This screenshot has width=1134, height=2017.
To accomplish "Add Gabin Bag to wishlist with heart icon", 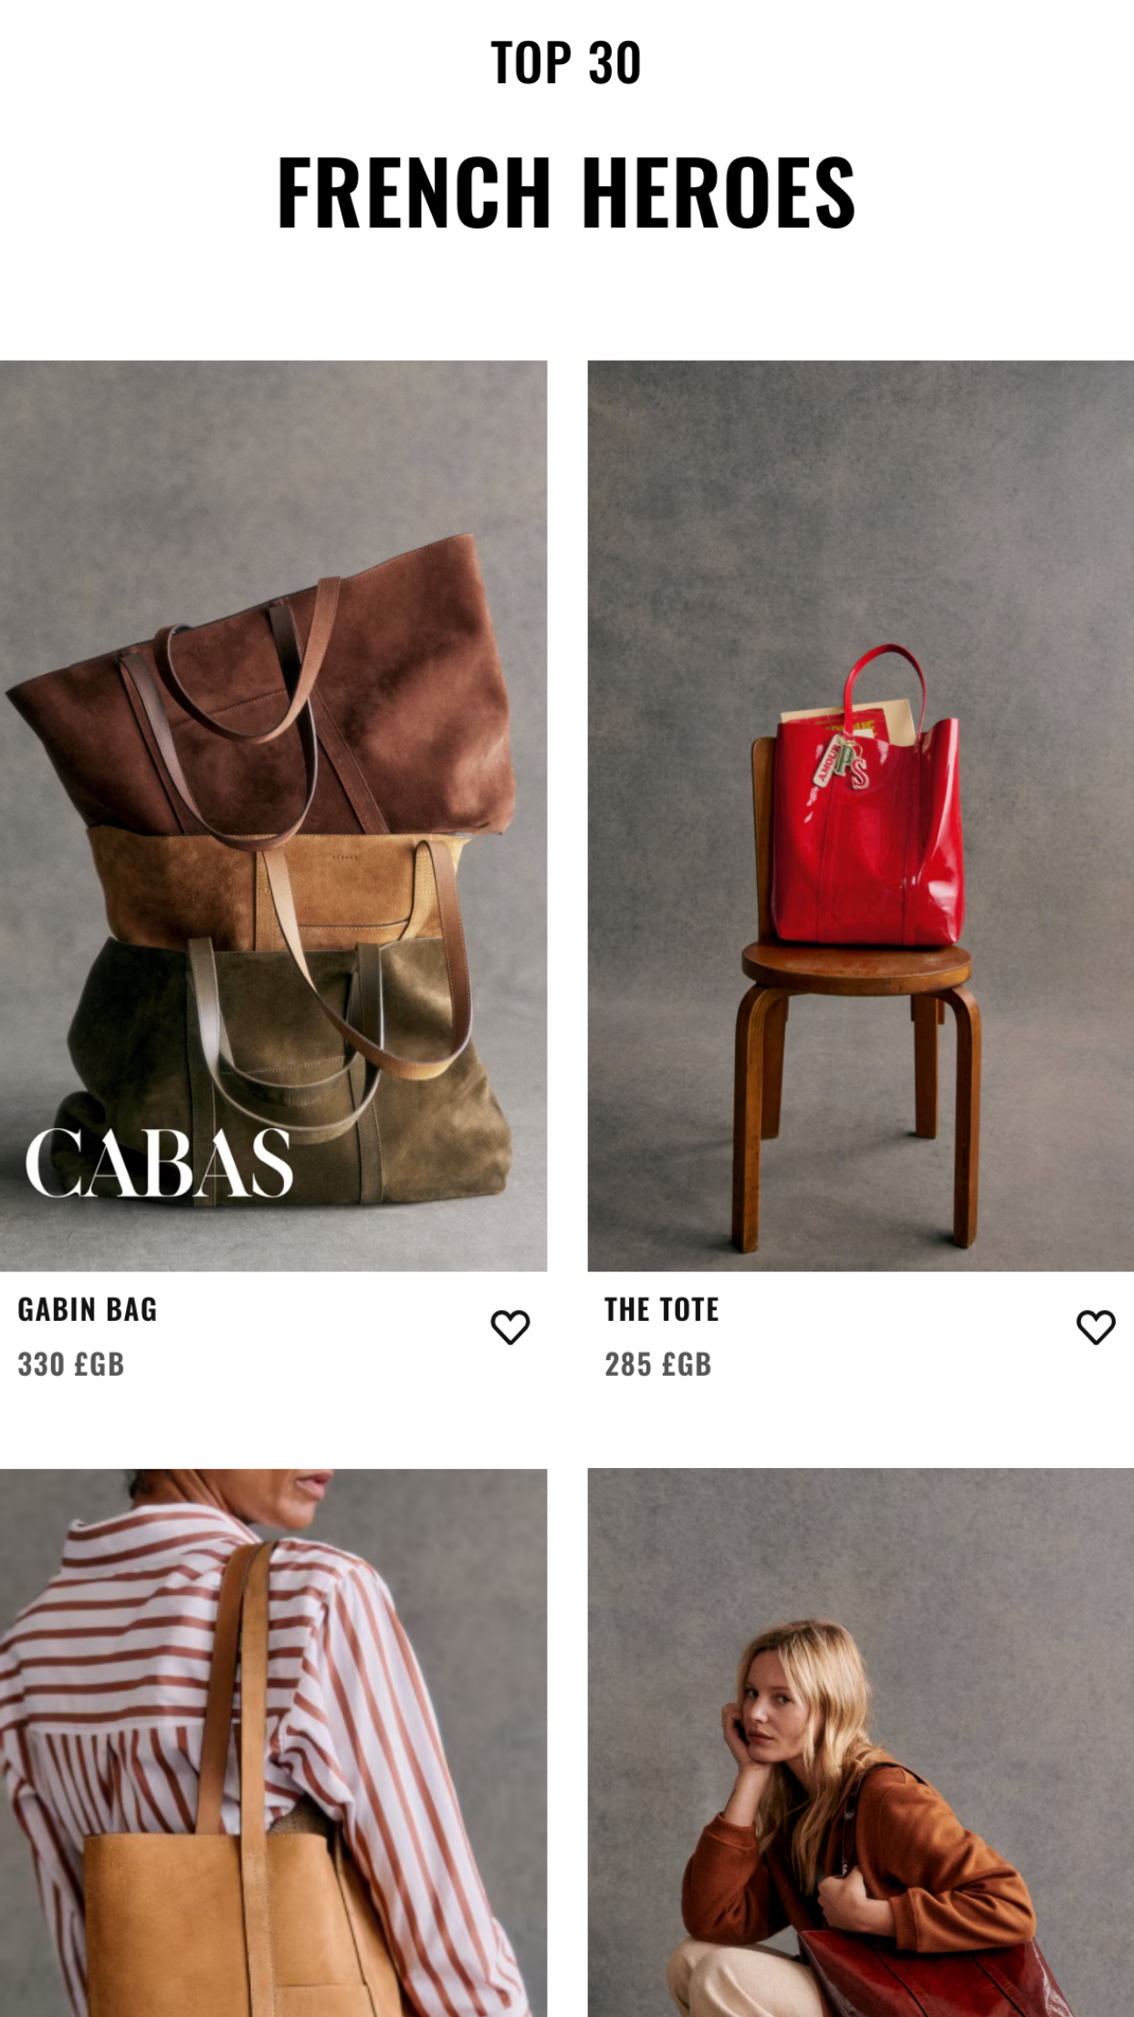I will click(510, 1327).
